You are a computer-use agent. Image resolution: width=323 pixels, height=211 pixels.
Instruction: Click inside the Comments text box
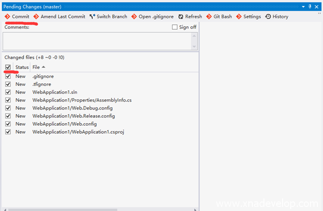point(96,40)
